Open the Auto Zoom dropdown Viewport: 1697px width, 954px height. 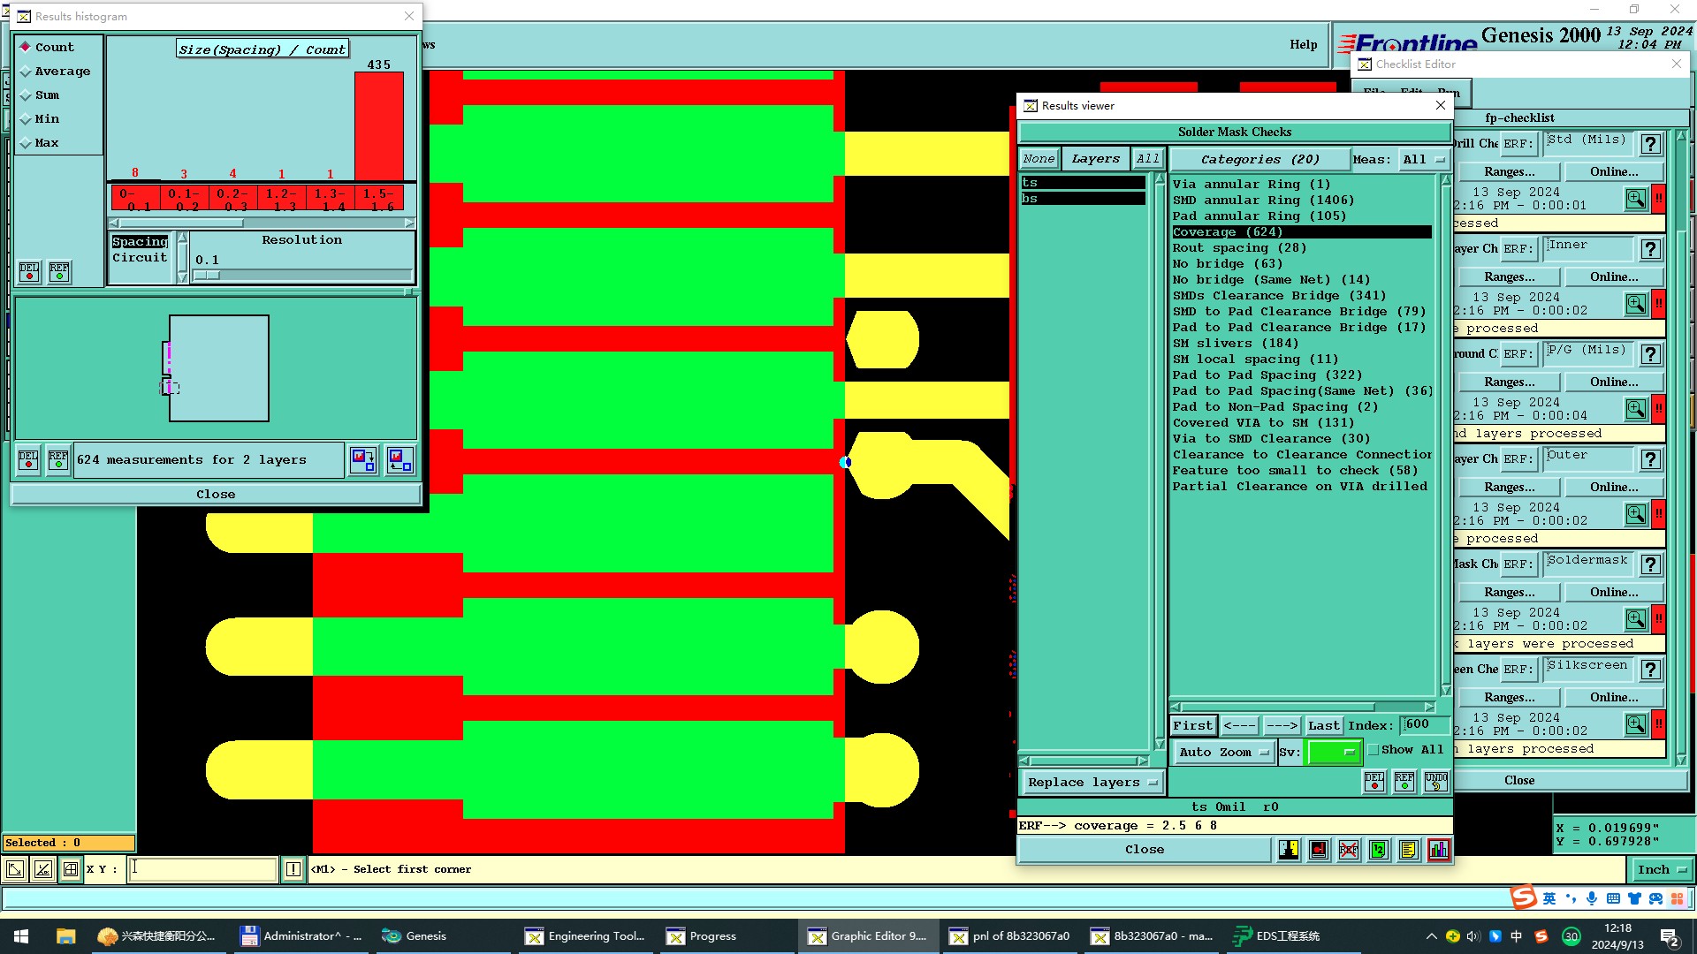1224,753
